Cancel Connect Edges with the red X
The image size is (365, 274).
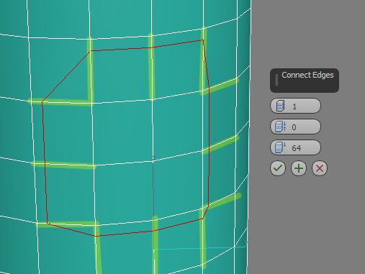point(320,168)
